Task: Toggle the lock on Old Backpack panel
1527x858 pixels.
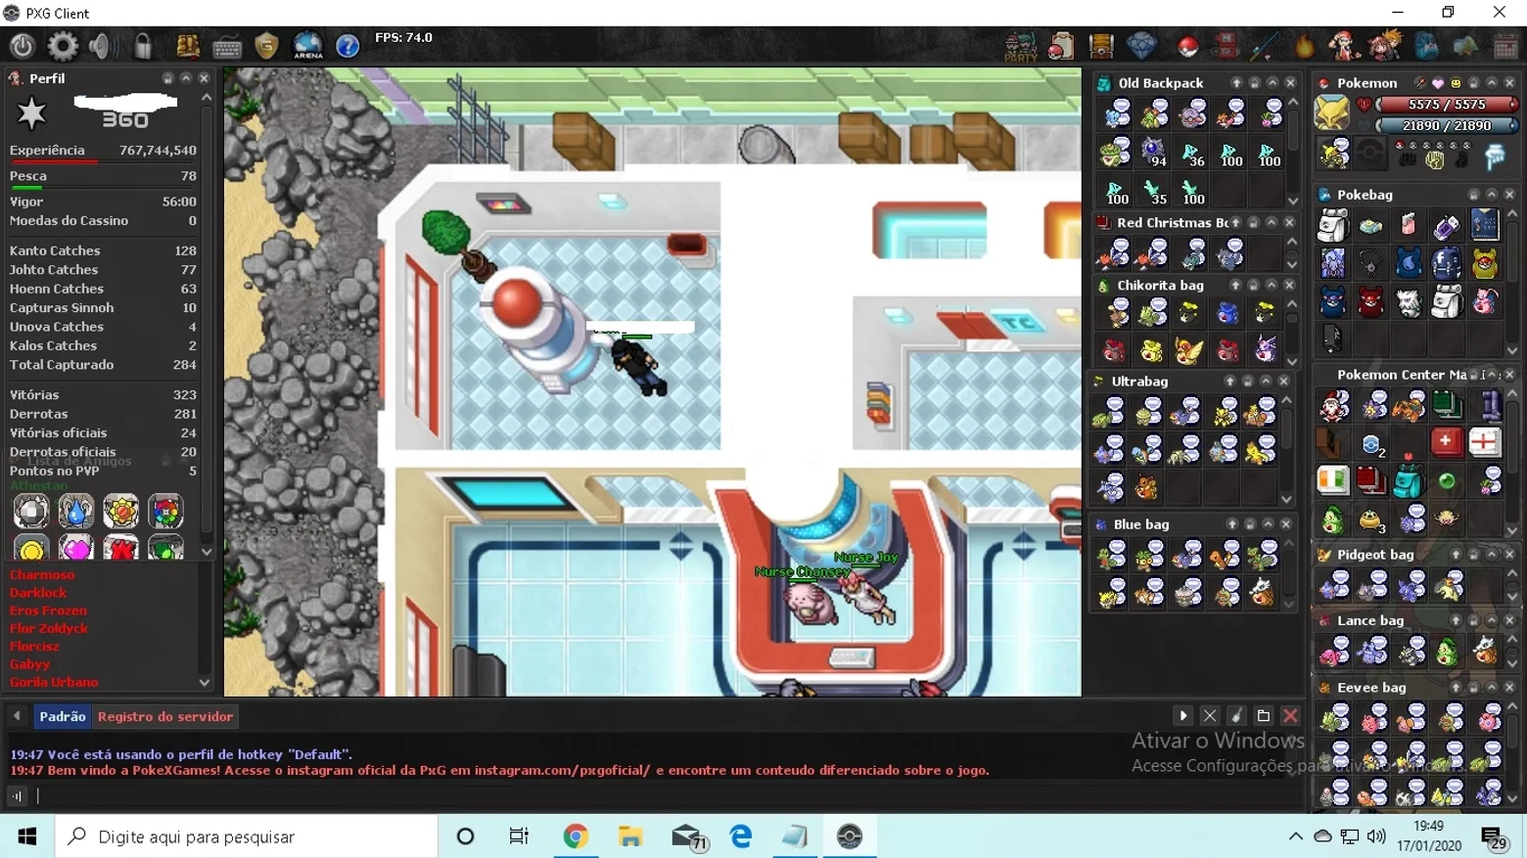Action: [1254, 83]
